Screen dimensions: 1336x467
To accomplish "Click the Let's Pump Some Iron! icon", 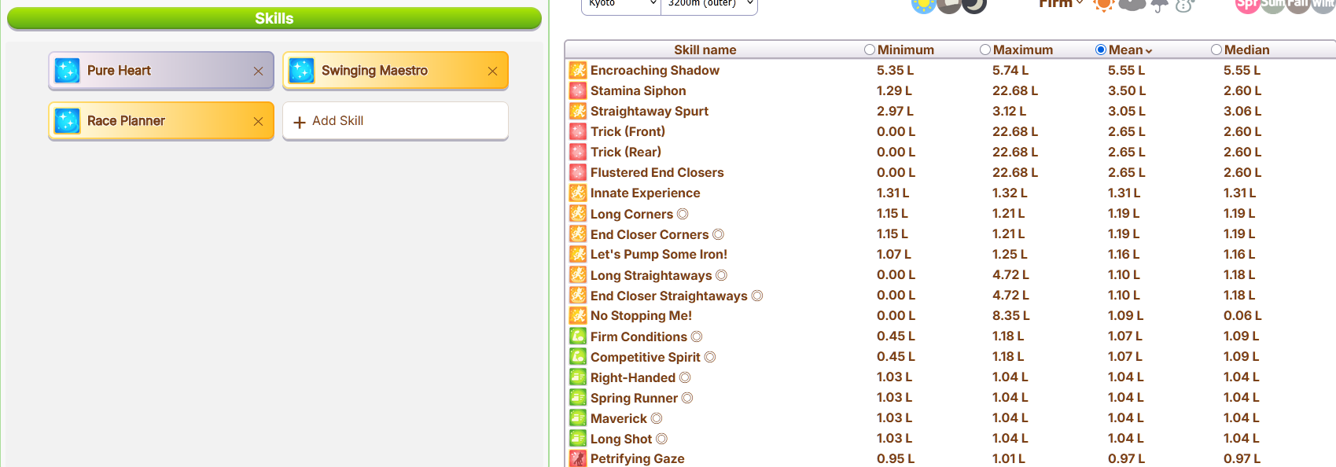I will tap(578, 254).
